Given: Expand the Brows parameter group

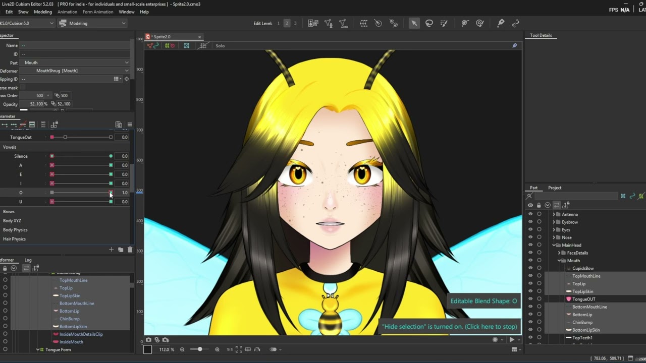Looking at the screenshot, I should click(9, 212).
